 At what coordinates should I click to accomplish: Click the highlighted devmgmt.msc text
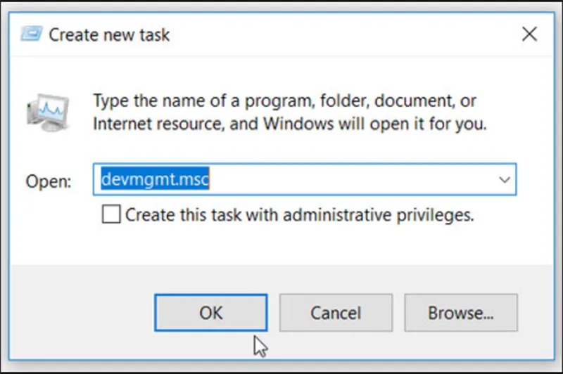(x=155, y=180)
